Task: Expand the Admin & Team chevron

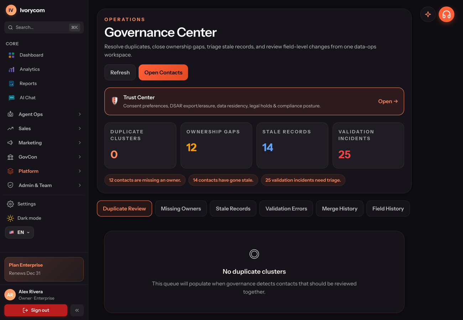Action: (x=80, y=185)
